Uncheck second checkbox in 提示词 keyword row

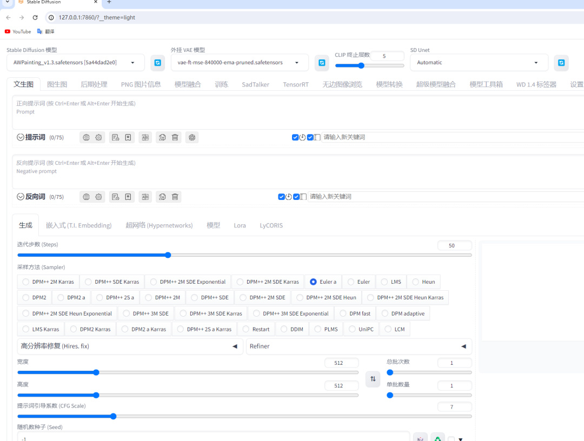310,137
